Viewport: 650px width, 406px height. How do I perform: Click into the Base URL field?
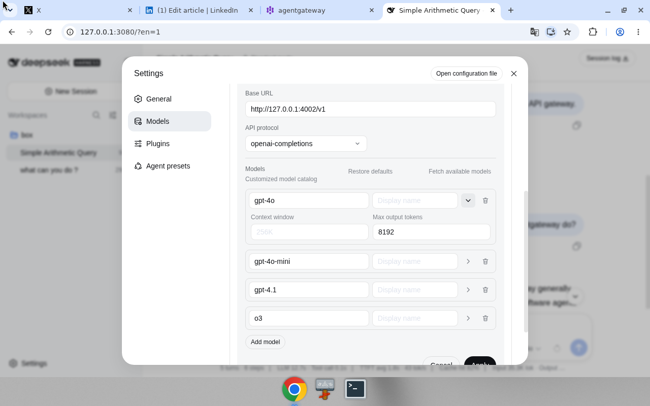371,109
